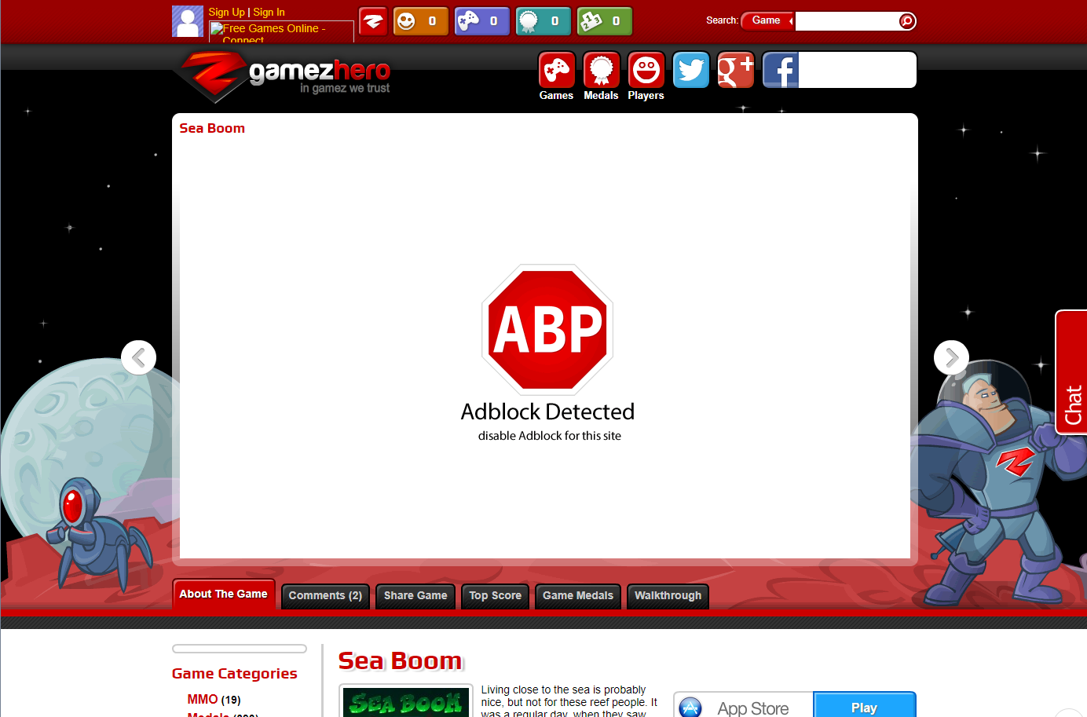Image resolution: width=1087 pixels, height=717 pixels.
Task: Click the left carousel arrow
Action: pyautogui.click(x=138, y=357)
